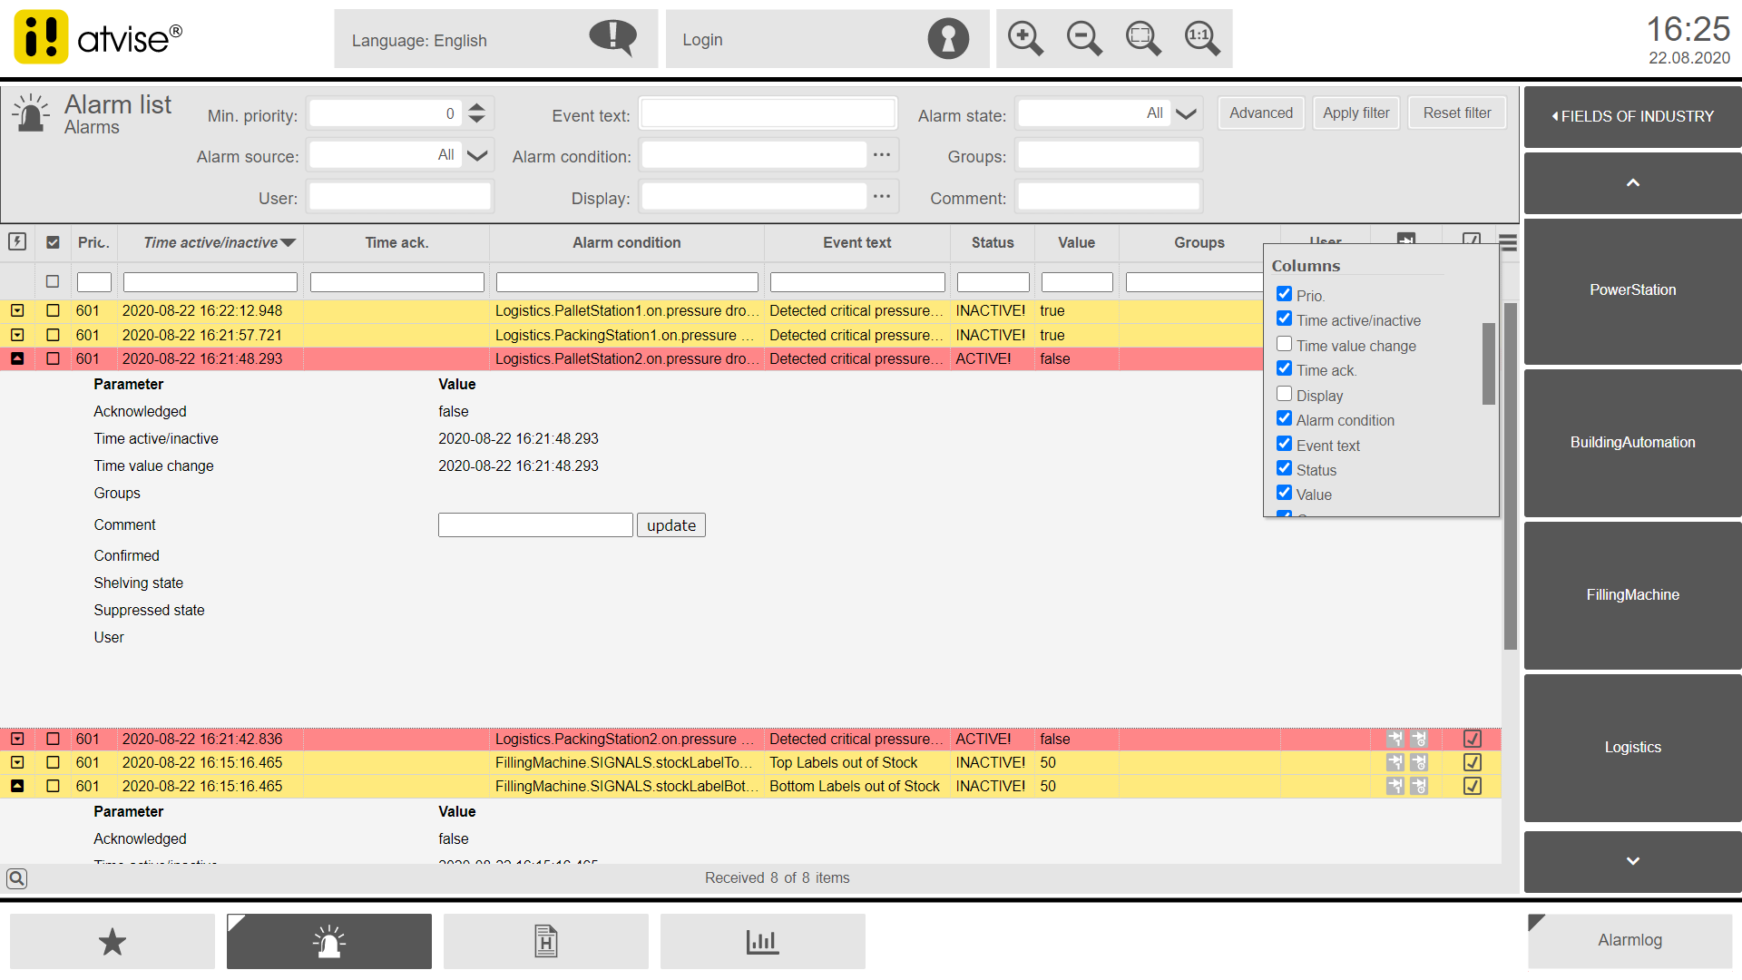Enable the Time value change column
Image resolution: width=1742 pixels, height=980 pixels.
coord(1285,344)
